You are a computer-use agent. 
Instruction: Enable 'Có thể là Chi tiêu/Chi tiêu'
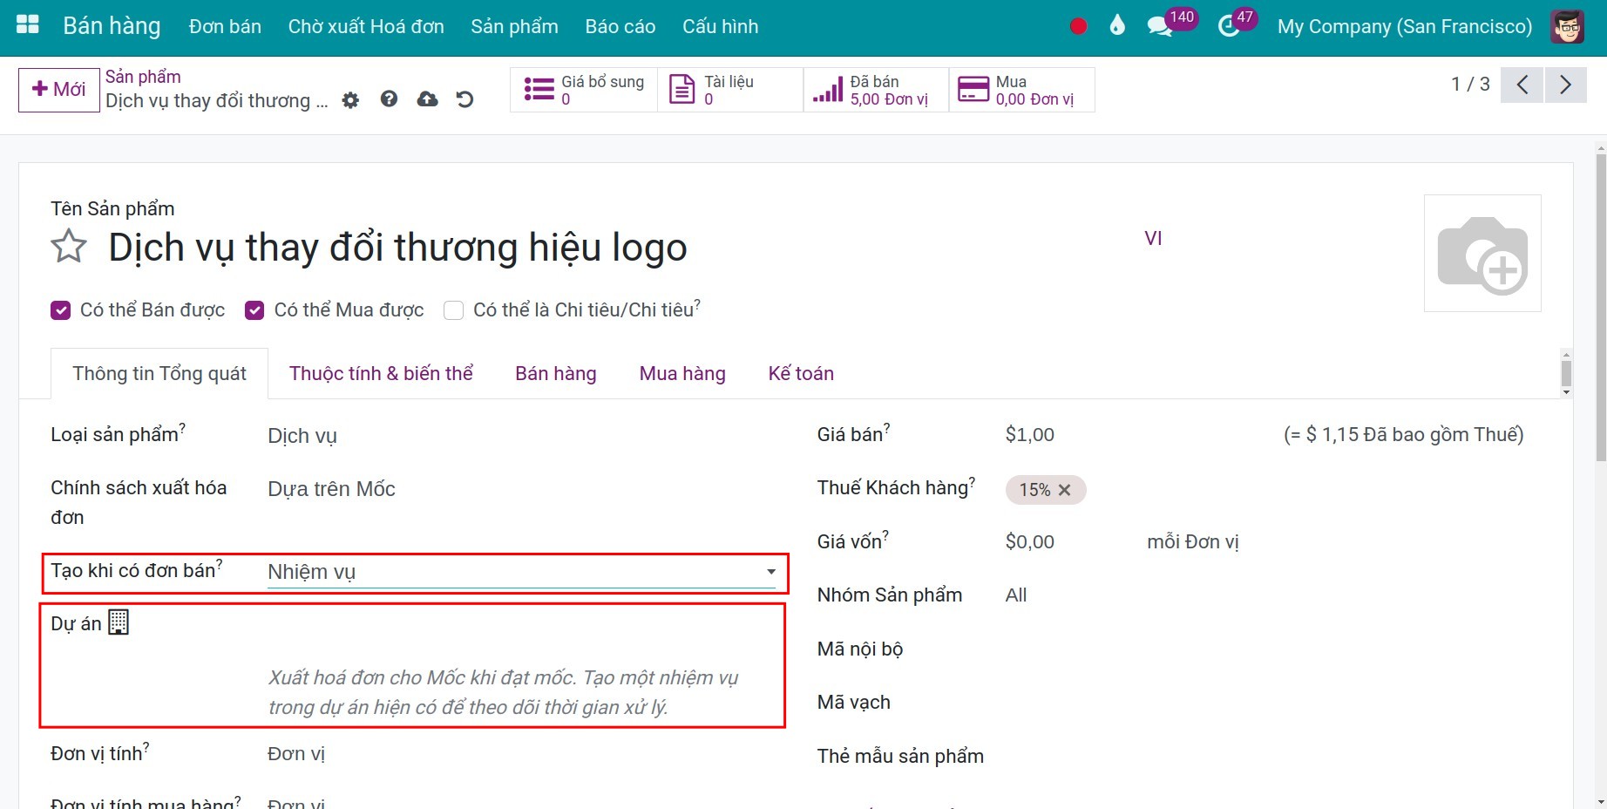tap(453, 310)
